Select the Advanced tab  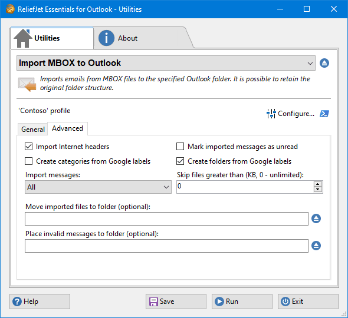click(x=67, y=128)
